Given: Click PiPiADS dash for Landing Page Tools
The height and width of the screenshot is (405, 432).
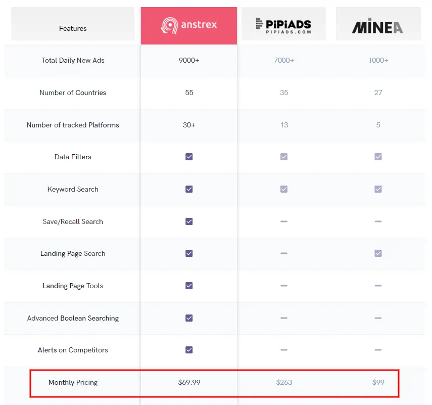Looking at the screenshot, I should click(x=284, y=286).
